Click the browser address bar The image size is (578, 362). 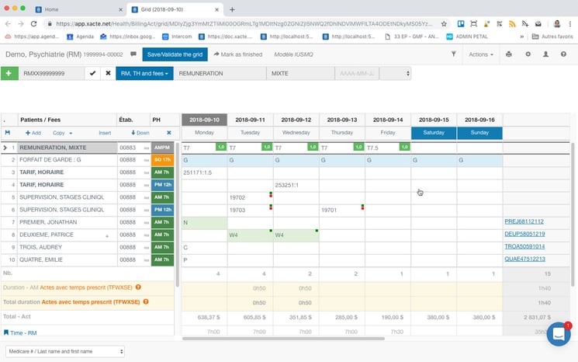point(244,23)
